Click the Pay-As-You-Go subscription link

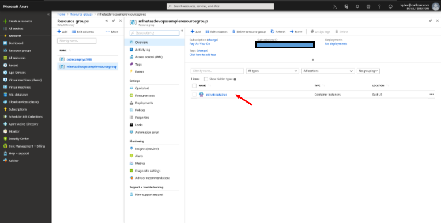point(199,44)
